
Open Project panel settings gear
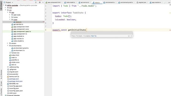tap(40, 2)
